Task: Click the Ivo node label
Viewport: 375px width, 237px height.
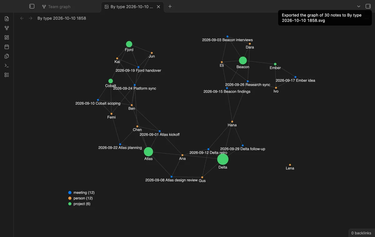Action: (x=276, y=91)
